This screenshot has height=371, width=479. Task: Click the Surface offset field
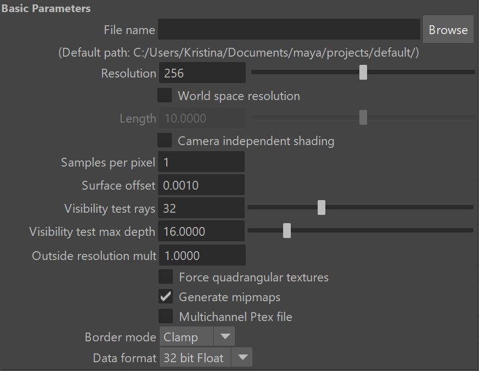[x=201, y=185]
